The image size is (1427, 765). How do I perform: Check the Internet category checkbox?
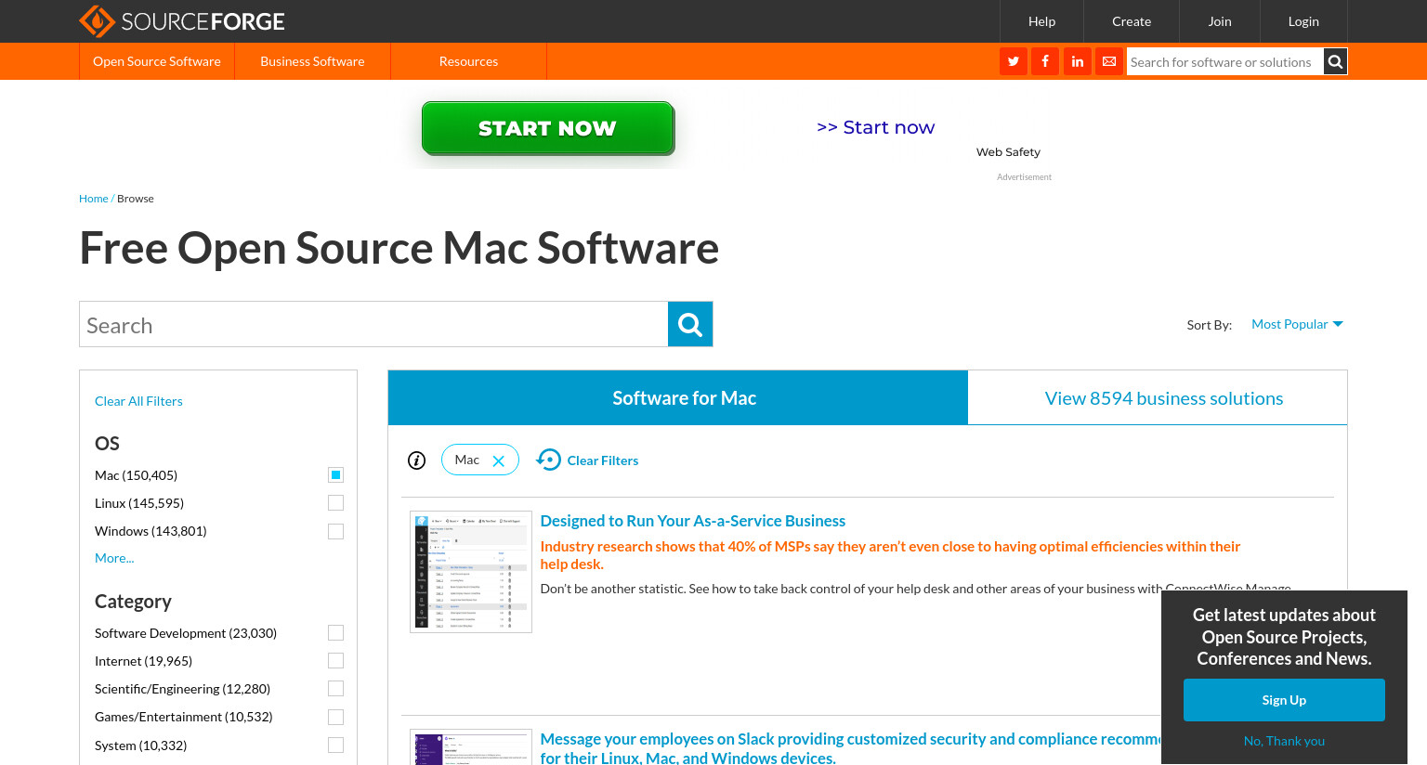coord(336,661)
